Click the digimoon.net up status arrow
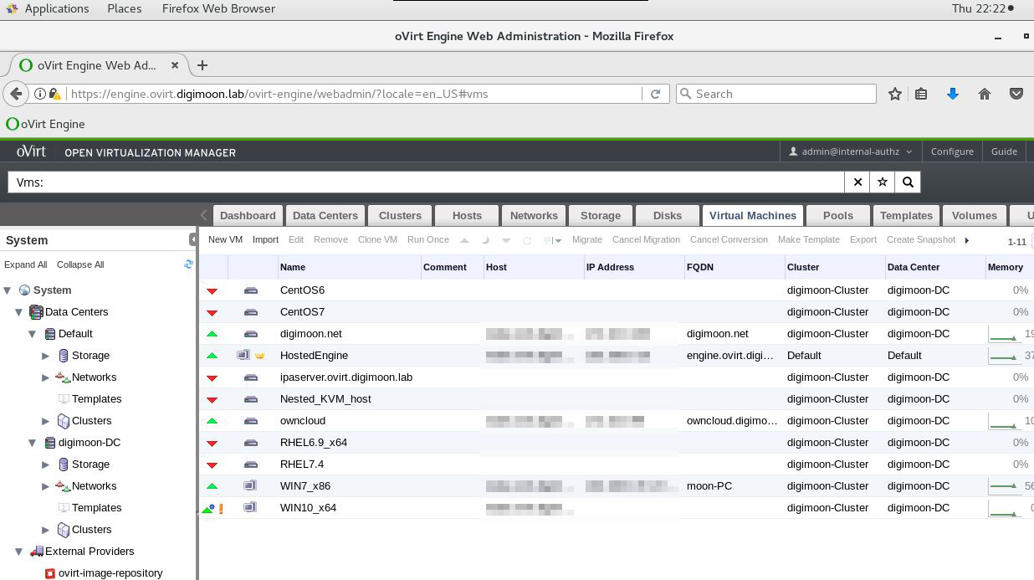1034x580 pixels. tap(212, 334)
